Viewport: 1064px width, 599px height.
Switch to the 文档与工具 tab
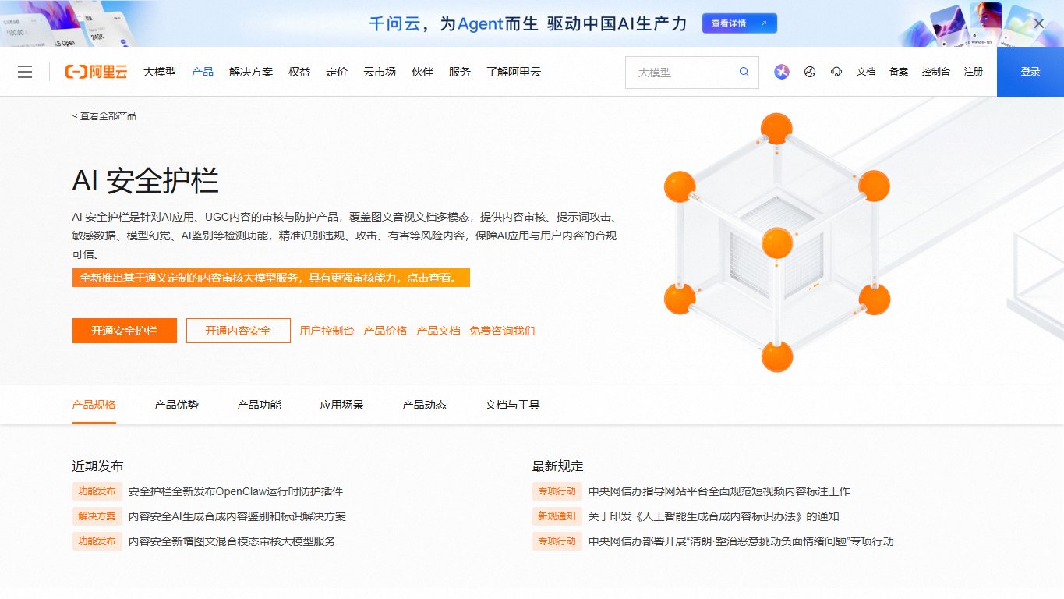coord(513,405)
